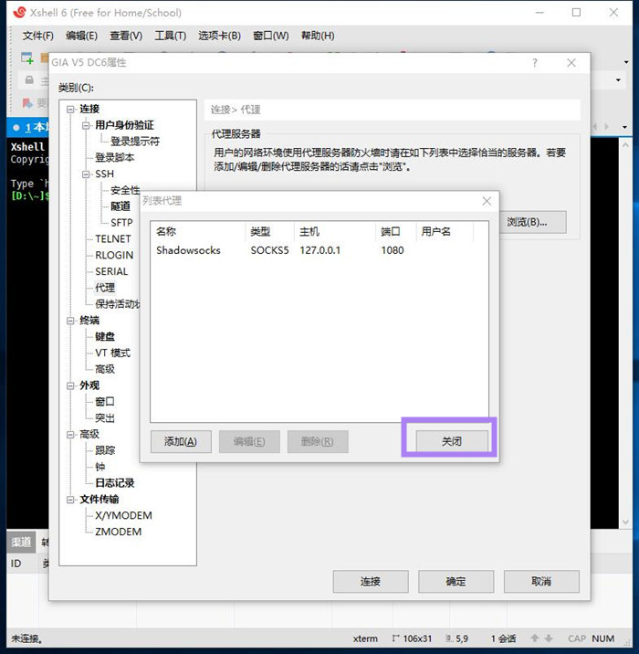Click the 确定 button
The height and width of the screenshot is (654, 639).
click(456, 581)
